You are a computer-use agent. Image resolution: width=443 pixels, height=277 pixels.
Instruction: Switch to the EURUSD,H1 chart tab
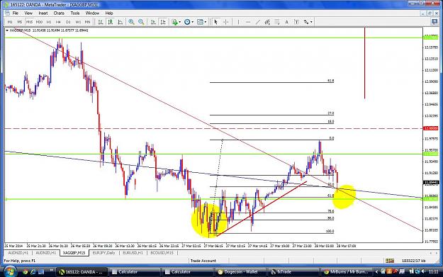(133, 253)
